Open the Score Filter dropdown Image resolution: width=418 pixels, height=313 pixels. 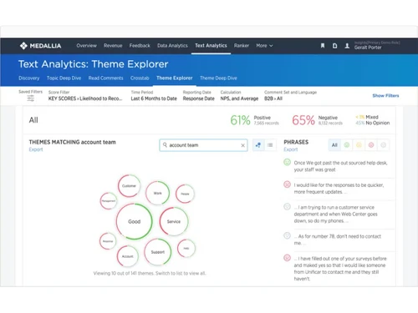point(85,96)
